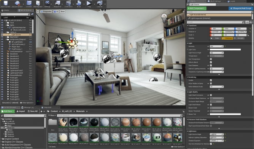Expand Engine Content folder in tree
Screen dimensions: 254x149
coord(1,139)
